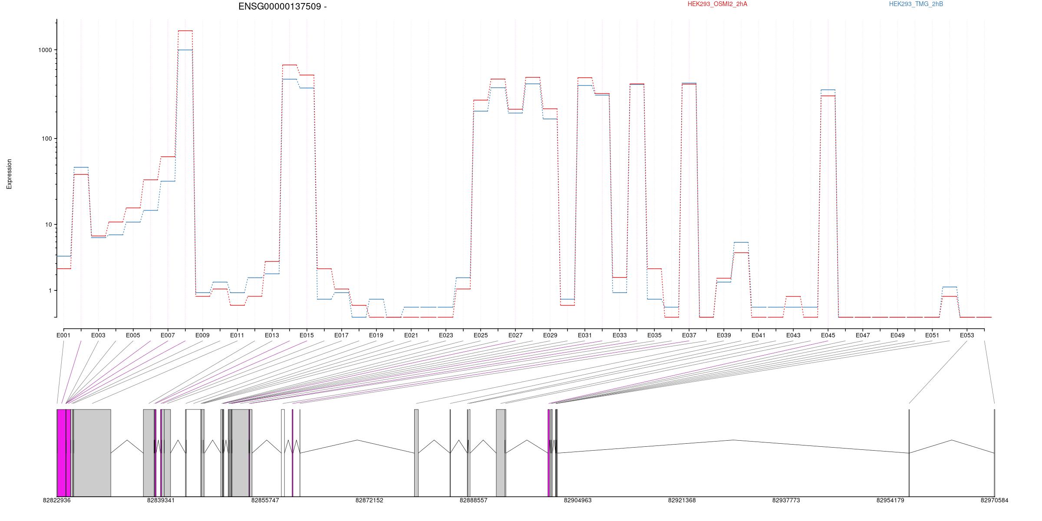
Task: Select exon label E041
Action: (758, 335)
